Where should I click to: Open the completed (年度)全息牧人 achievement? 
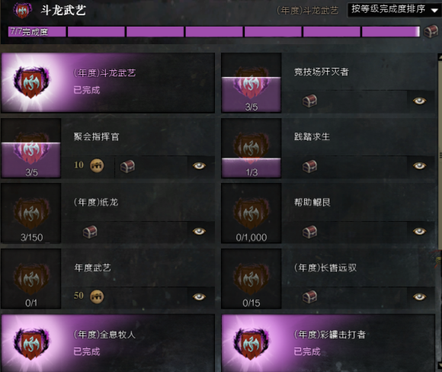point(107,343)
